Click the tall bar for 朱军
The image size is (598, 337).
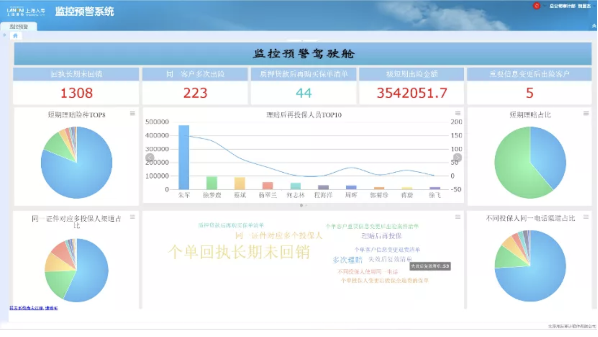[x=184, y=157]
